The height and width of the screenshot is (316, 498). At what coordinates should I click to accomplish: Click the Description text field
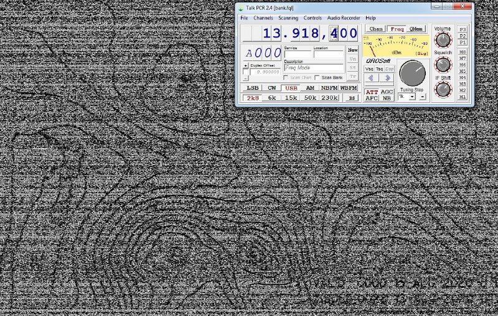[313, 68]
